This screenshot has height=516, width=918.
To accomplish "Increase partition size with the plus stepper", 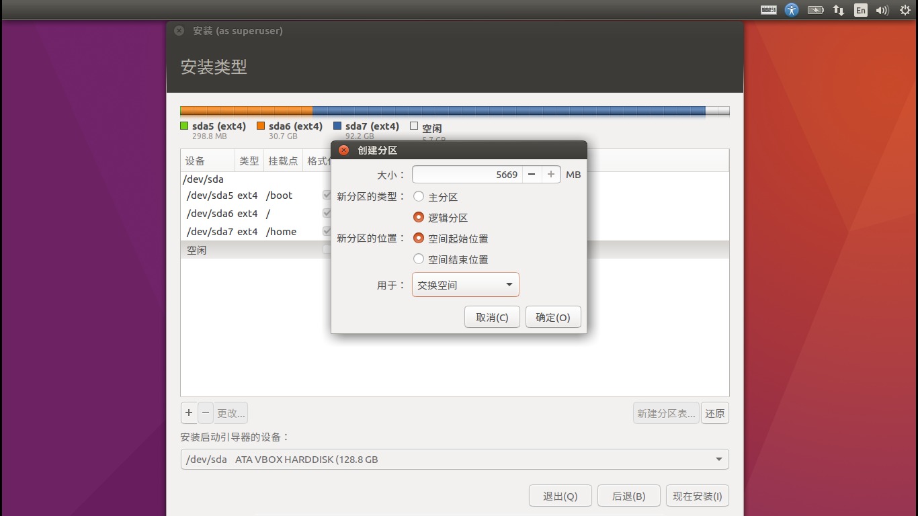I will click(550, 174).
